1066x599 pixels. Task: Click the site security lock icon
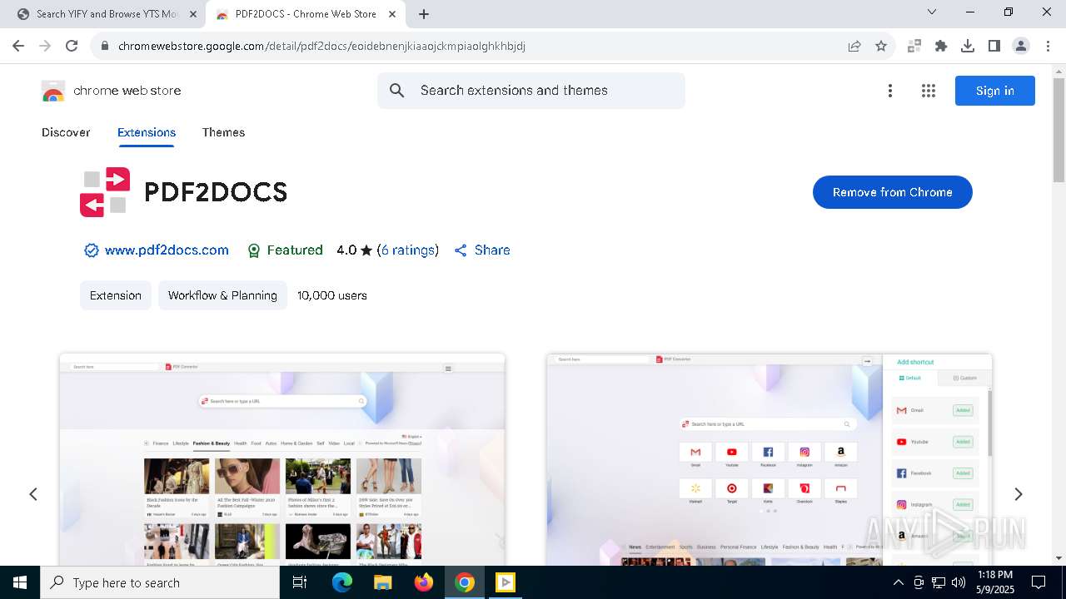tap(105, 46)
